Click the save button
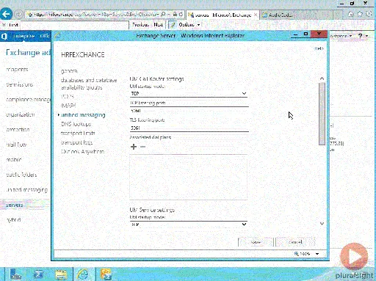The width and height of the screenshot is (376, 281). point(256,242)
